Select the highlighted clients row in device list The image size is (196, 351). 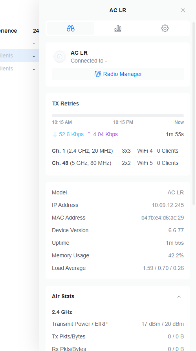20,55
